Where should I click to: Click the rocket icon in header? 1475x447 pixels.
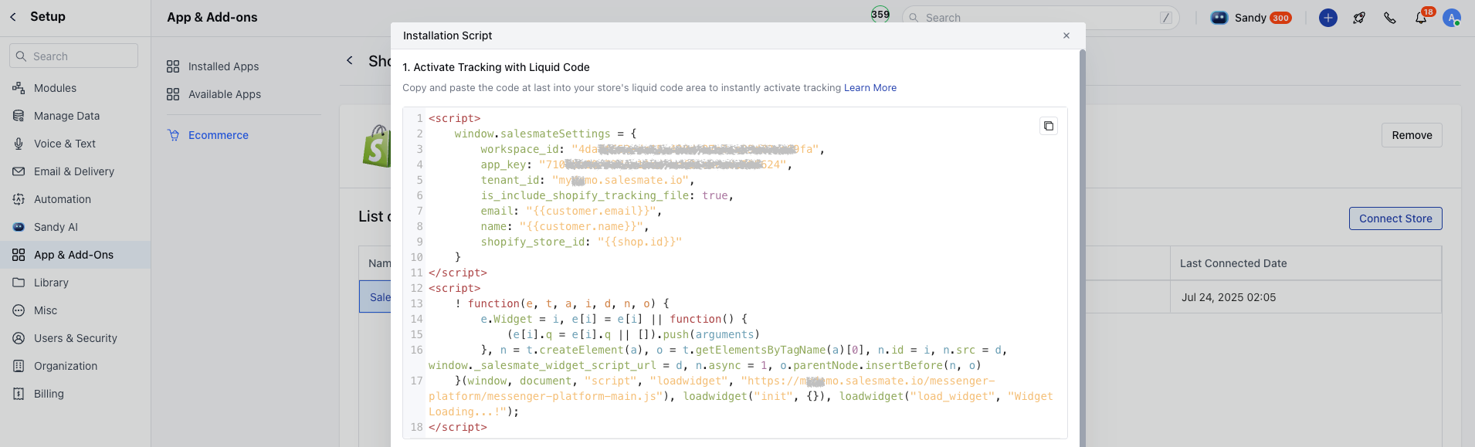[1359, 18]
